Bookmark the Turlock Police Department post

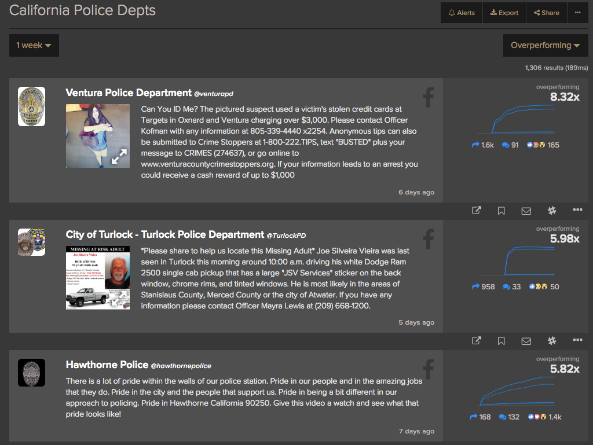click(x=502, y=341)
